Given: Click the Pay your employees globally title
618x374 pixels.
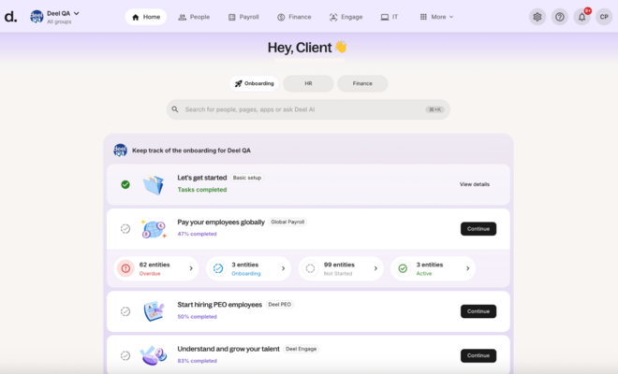Looking at the screenshot, I should [221, 222].
